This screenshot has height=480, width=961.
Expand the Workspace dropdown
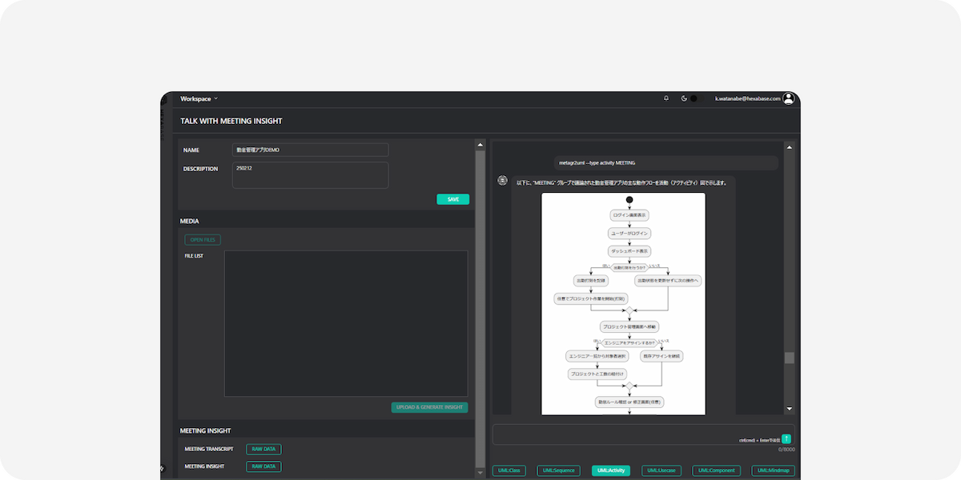coord(199,98)
